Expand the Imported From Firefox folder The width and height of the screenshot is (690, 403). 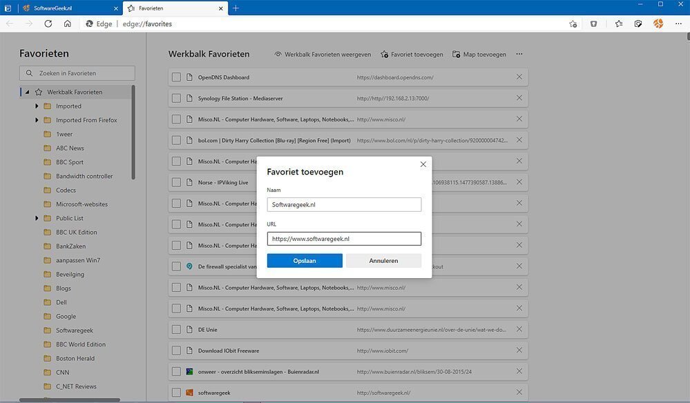37,120
